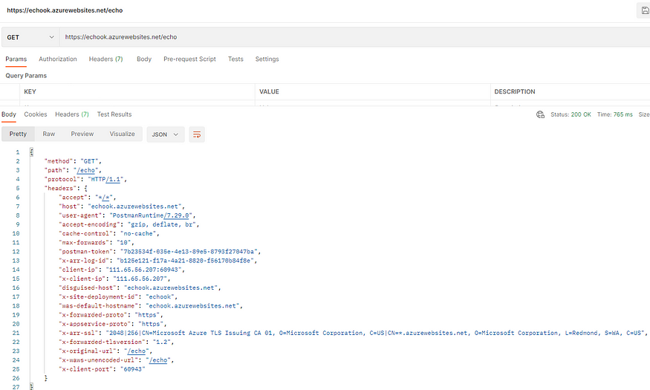Click the /1.1 link in protocol line
650x390 pixels.
pos(113,180)
